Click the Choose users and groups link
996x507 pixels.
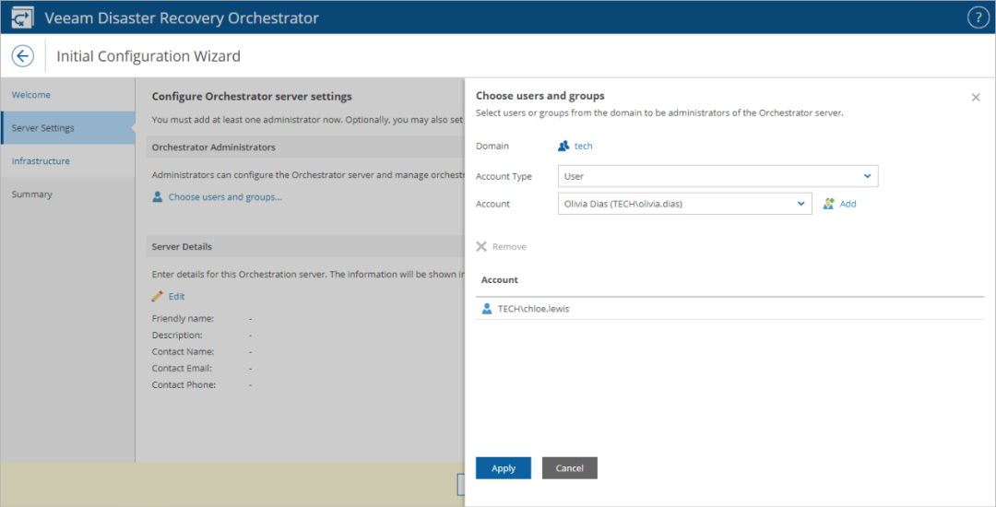pos(225,197)
